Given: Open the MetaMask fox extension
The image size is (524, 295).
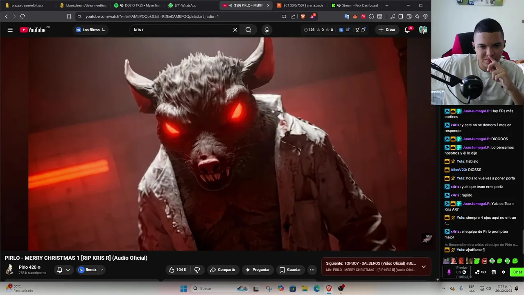Looking at the screenshot, I should coord(355,16).
